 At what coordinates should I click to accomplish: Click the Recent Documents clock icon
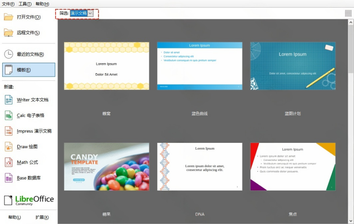pyautogui.click(x=9, y=54)
